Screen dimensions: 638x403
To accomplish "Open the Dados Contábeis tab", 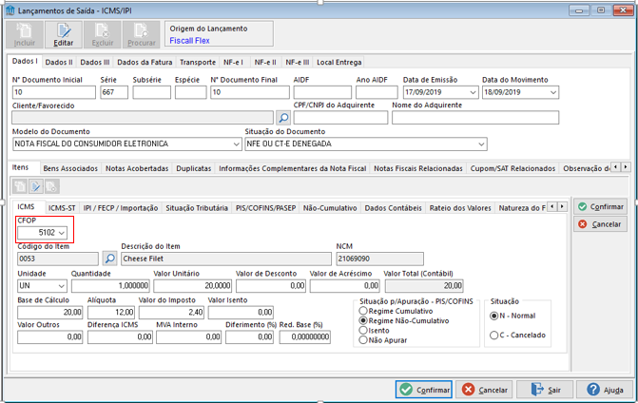I will pos(393,208).
